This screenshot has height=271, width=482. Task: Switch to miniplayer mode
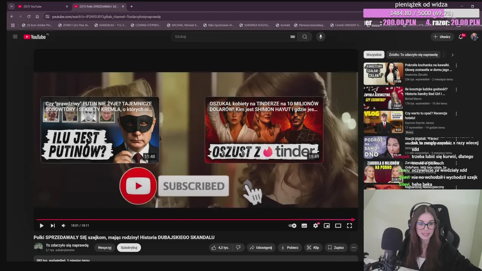[327, 225]
